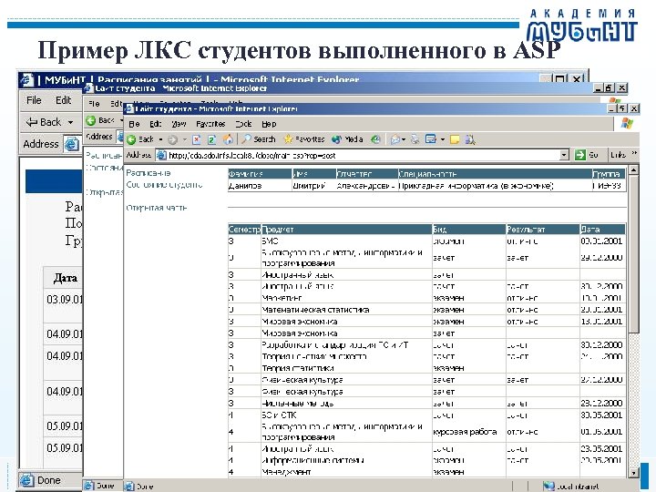
Task: Click the address bar URL field
Action: point(364,155)
